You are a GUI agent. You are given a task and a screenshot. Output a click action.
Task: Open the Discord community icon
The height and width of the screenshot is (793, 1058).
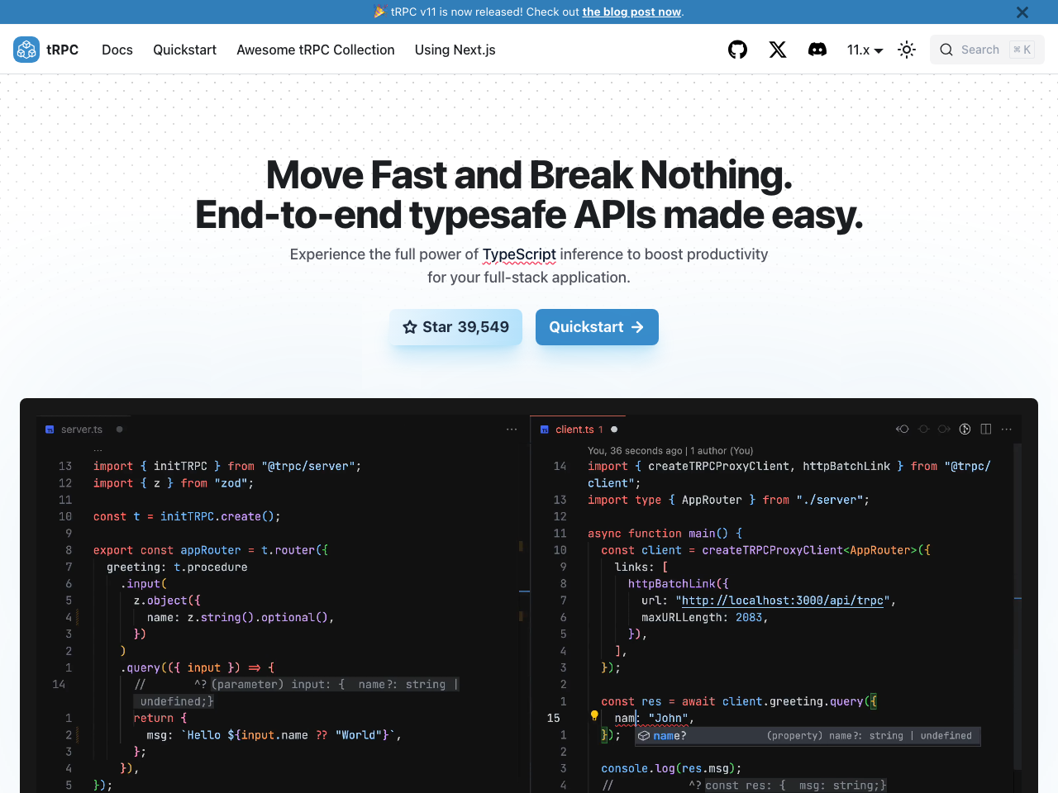[817, 50]
